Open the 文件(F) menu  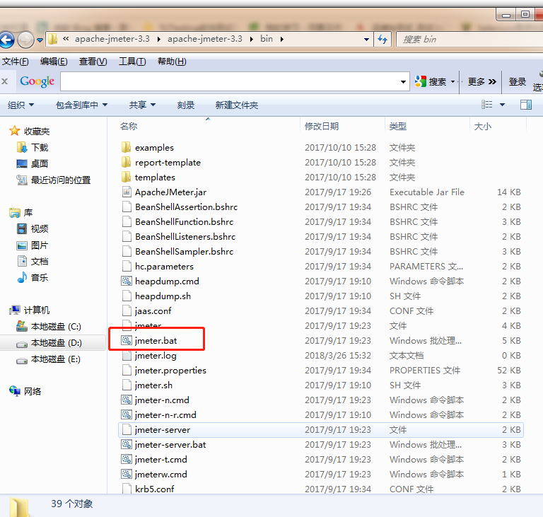[x=16, y=62]
